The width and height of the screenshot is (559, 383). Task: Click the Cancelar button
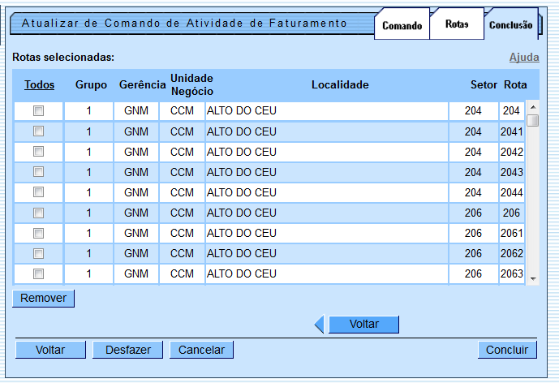[200, 350]
